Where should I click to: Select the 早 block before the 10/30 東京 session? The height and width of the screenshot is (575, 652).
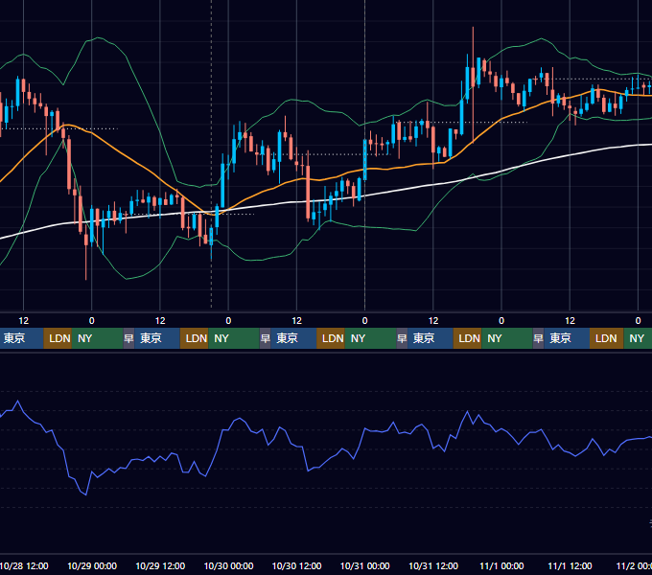pyautogui.click(x=266, y=338)
